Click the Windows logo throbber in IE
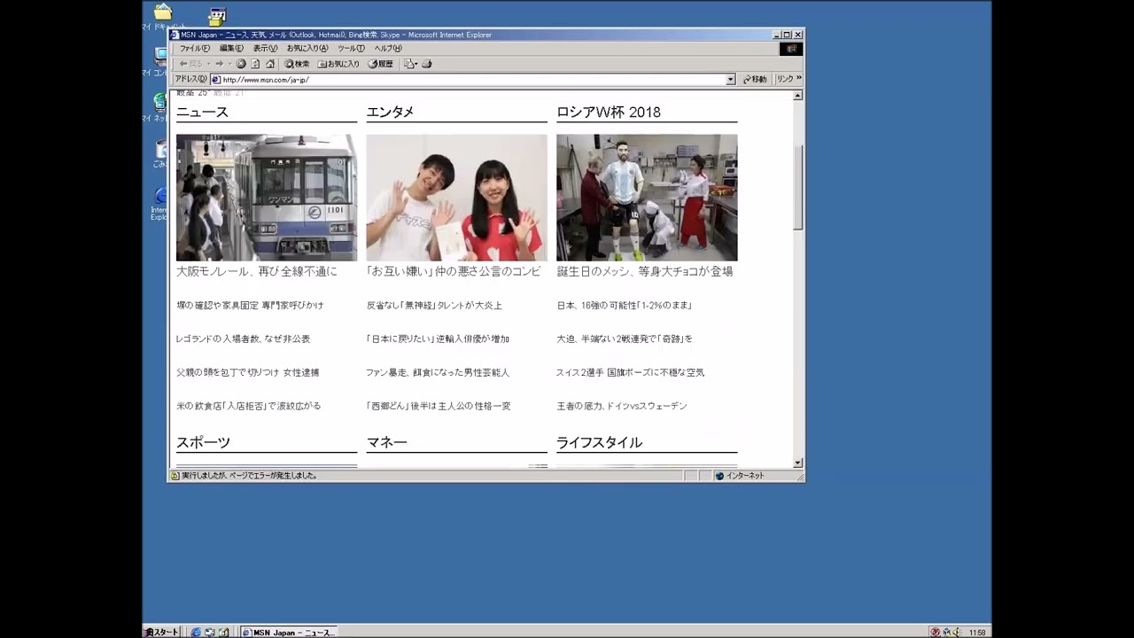 point(791,49)
